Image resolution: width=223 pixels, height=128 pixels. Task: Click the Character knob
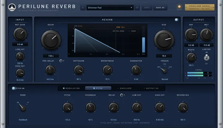(x=136, y=70)
